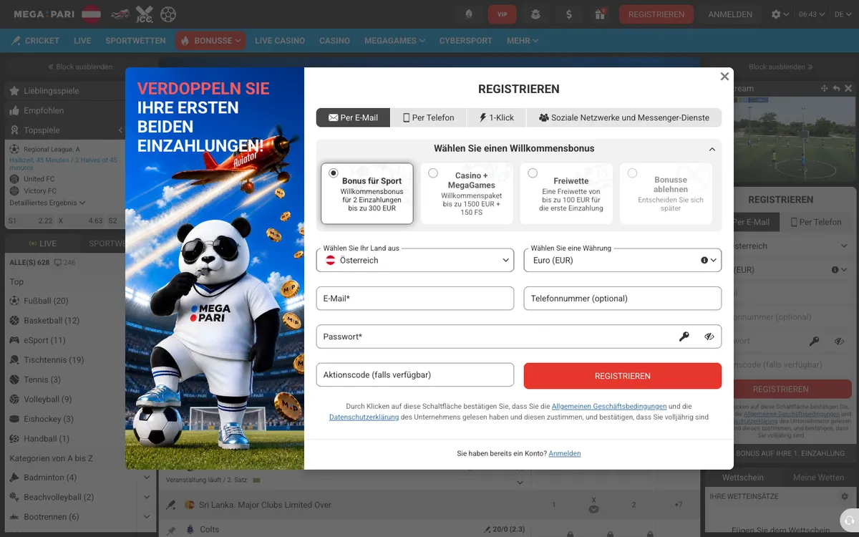Click the tennis ball icon next to Tennis (3)
The width and height of the screenshot is (859, 537).
[x=14, y=380]
